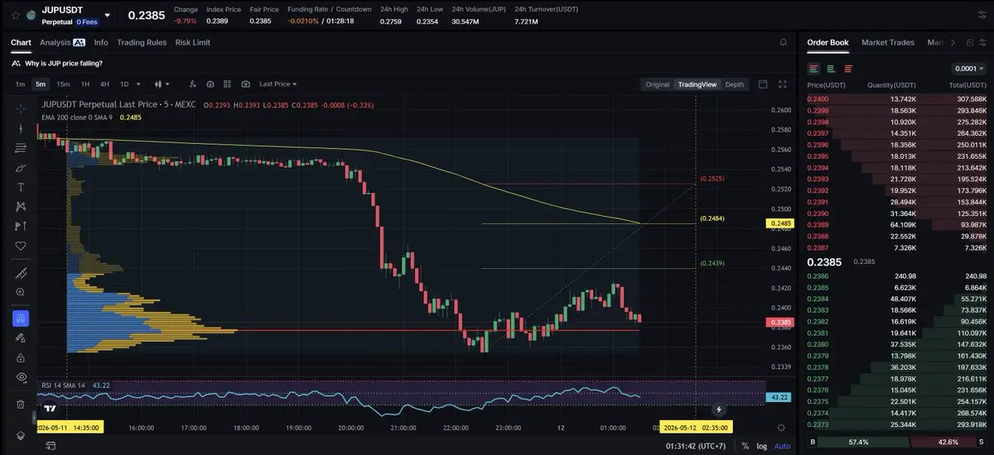Switch chart to 4H timeframe
994x455 pixels.
[x=104, y=84]
